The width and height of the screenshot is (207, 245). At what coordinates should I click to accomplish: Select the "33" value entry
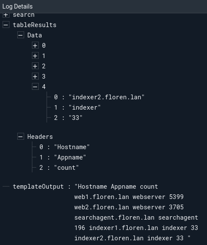pos(75,118)
